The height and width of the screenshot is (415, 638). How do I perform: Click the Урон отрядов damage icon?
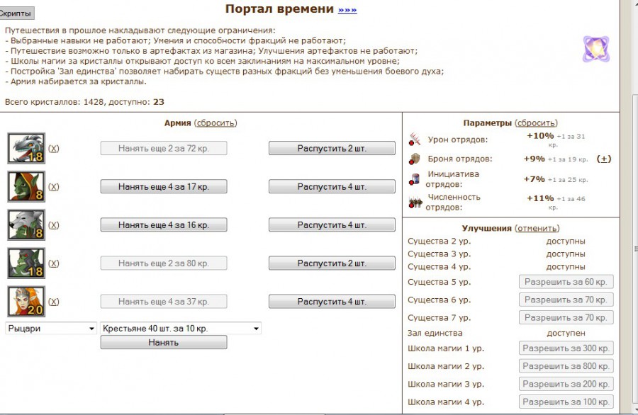pyautogui.click(x=415, y=140)
